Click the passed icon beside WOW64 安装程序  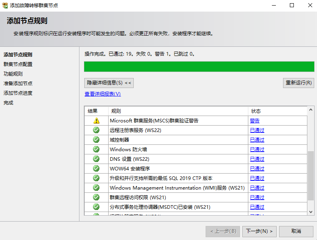(96, 168)
